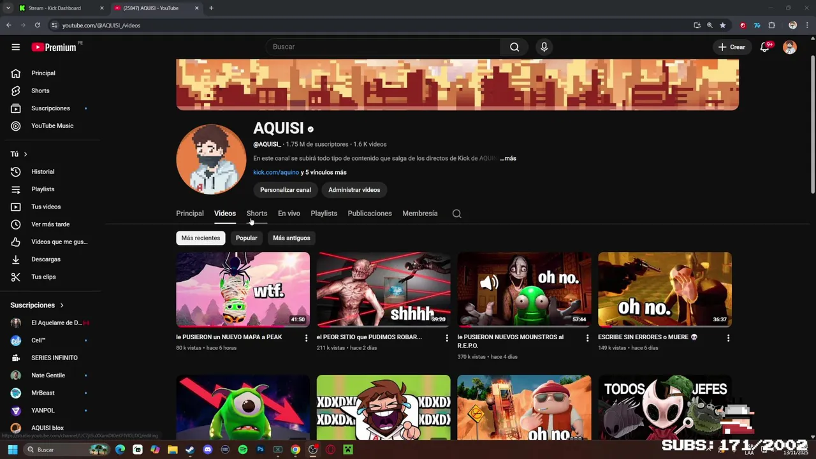Open YouTube Music from sidebar
The image size is (816, 459).
51,126
